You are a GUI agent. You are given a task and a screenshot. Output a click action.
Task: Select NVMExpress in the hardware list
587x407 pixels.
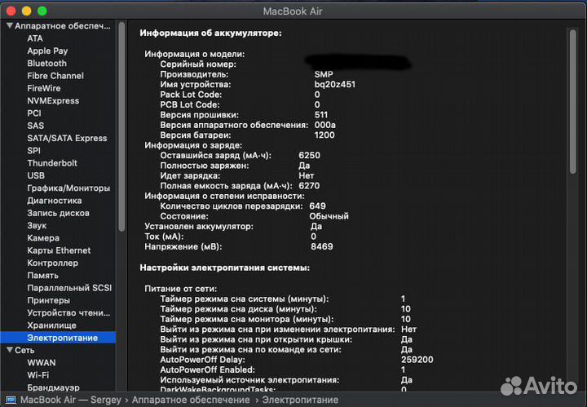pyautogui.click(x=53, y=100)
